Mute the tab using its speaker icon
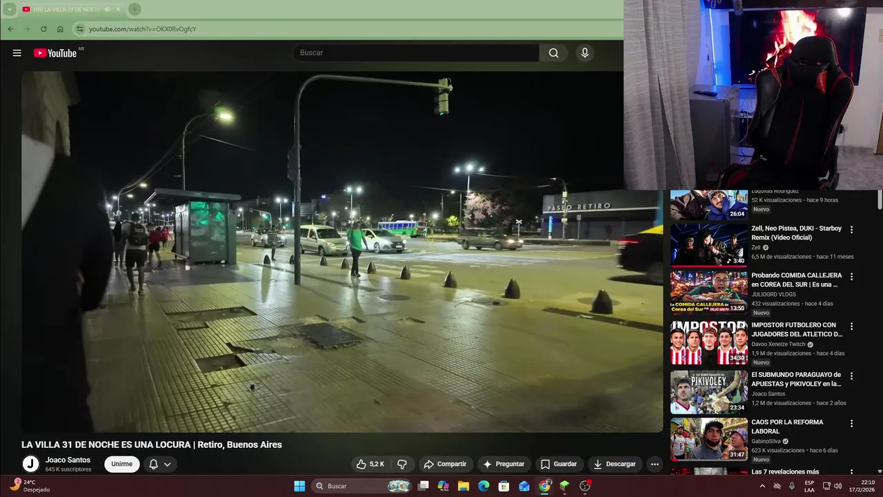The height and width of the screenshot is (497, 883). click(107, 9)
